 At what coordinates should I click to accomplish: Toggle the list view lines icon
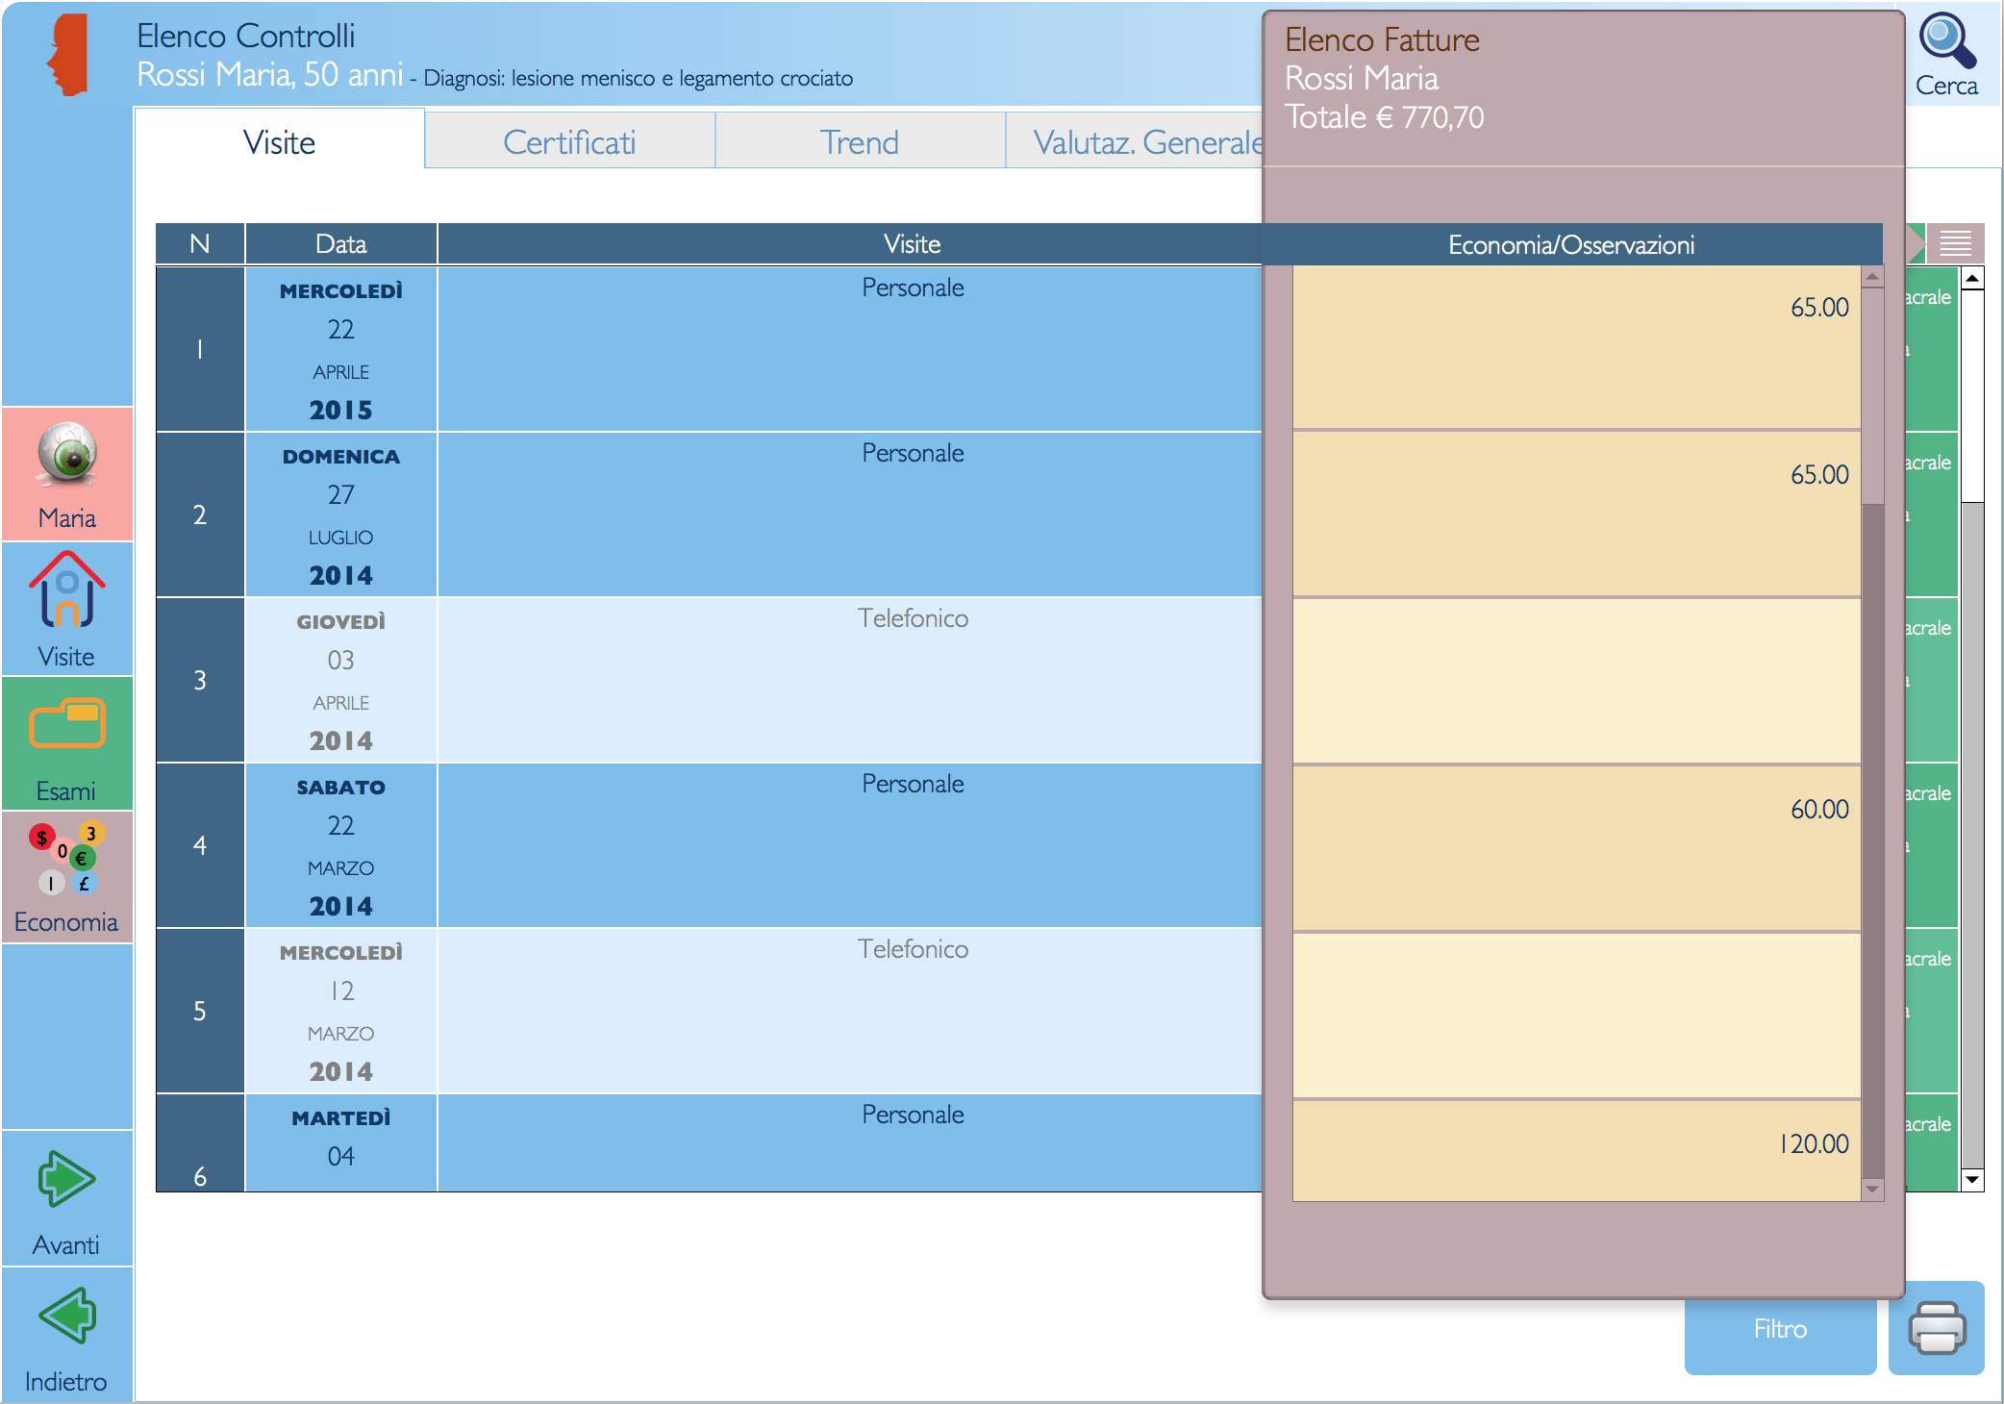click(x=1955, y=243)
